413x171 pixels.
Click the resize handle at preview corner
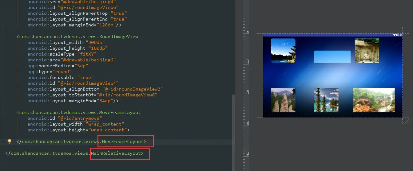(x=406, y=121)
